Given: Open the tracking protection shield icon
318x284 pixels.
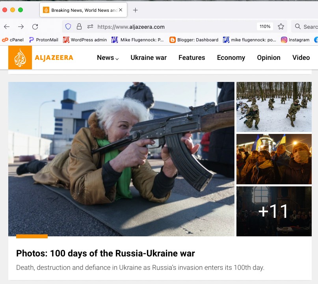Looking at the screenshot, I should click(68, 26).
